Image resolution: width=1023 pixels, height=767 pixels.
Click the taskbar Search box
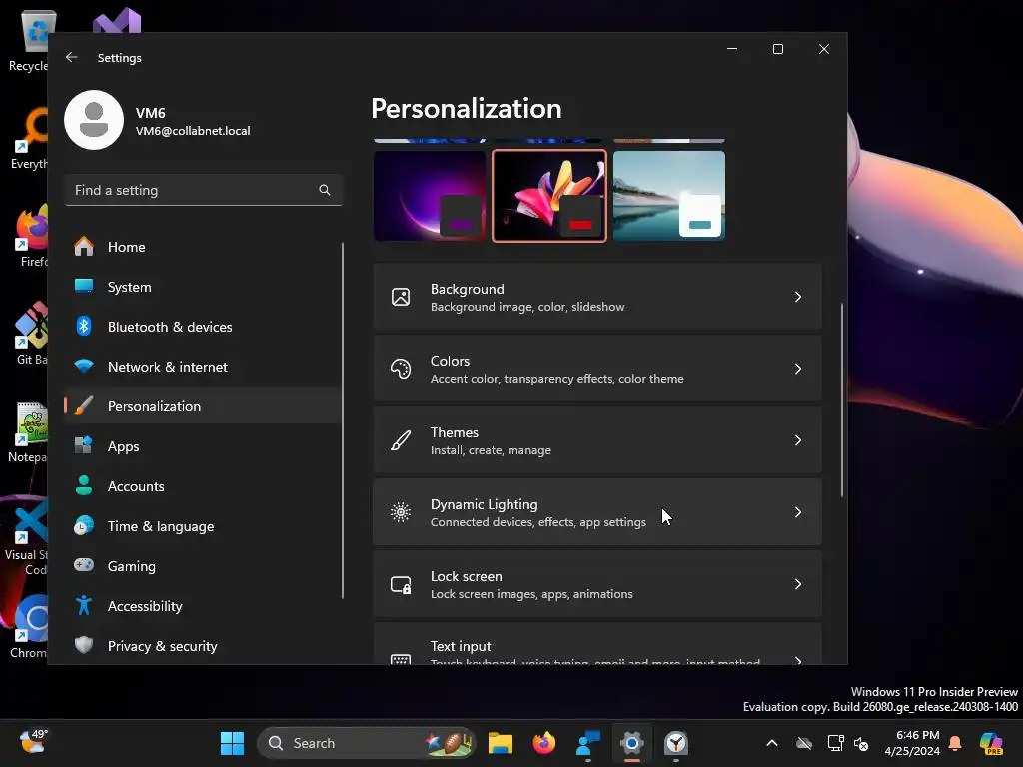coord(367,743)
